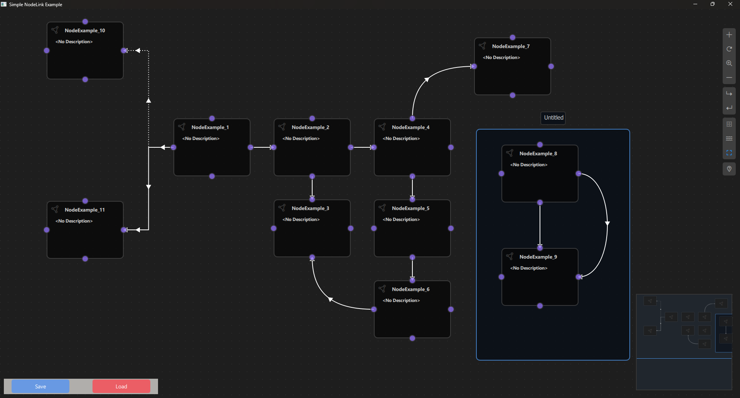Click the Untitled group name field
Viewport: 740px width, 398px height.
[x=553, y=118]
